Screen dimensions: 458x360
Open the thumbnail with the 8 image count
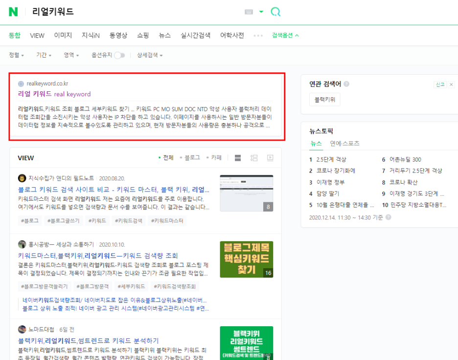pos(247,193)
